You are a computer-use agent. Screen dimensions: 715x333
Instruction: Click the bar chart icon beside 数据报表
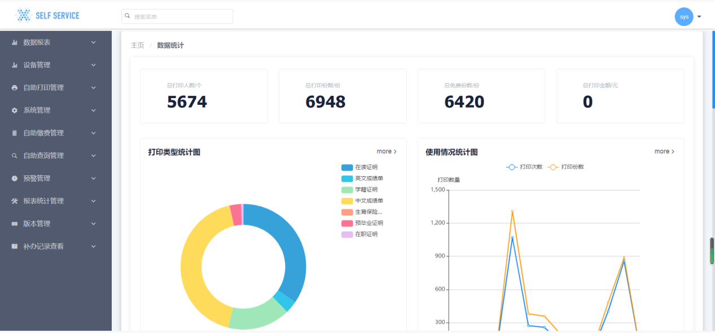click(15, 43)
